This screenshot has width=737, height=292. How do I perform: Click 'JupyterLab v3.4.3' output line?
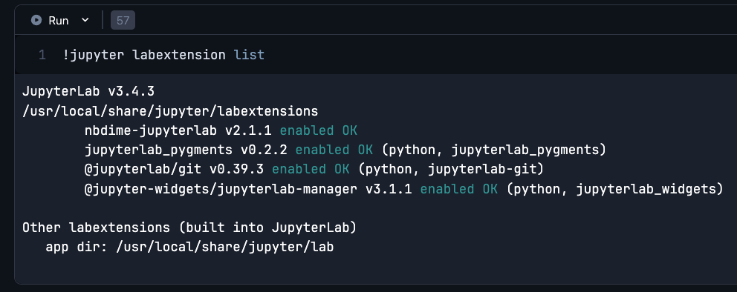pos(88,91)
